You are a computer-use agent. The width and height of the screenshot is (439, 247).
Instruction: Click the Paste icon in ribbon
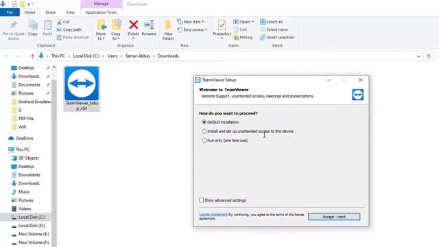point(47,25)
